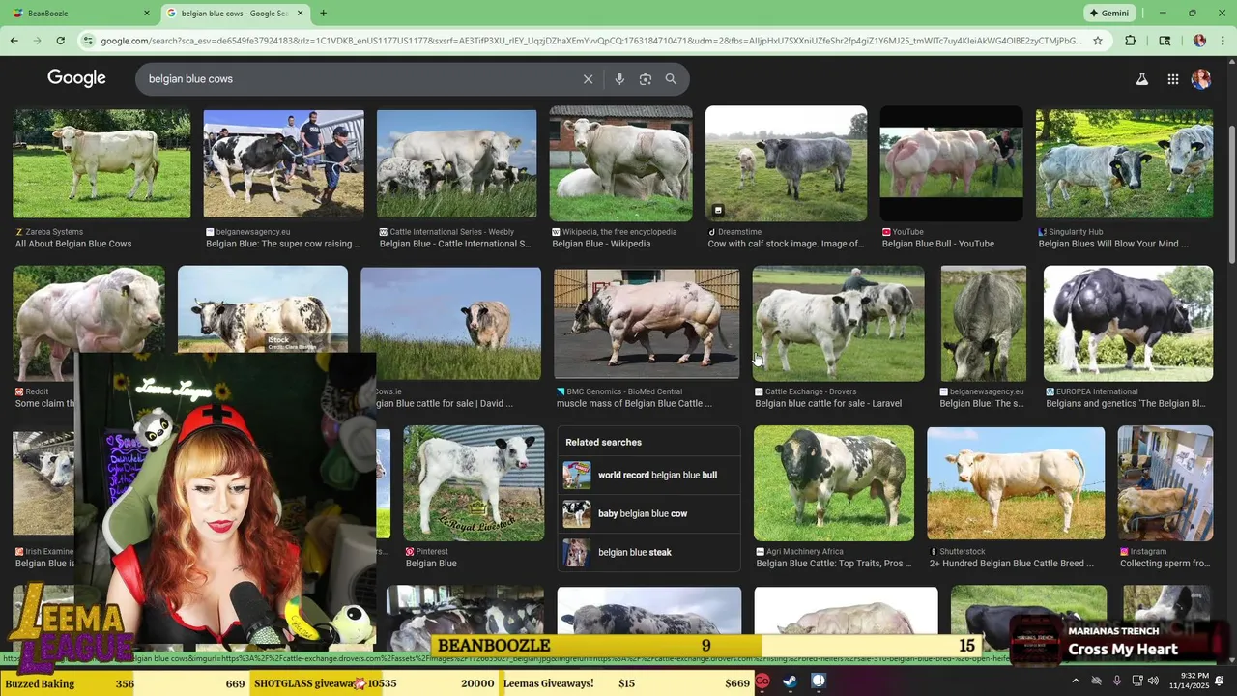Image resolution: width=1237 pixels, height=696 pixels.
Task: Open Steam from the taskbar
Action: [790, 682]
